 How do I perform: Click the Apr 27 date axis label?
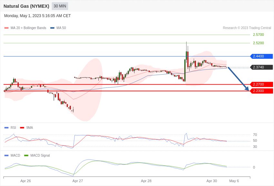pos(78,181)
